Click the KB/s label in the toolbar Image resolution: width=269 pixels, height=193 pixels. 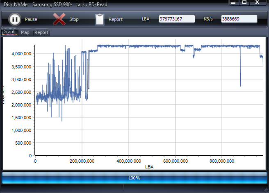[208, 19]
